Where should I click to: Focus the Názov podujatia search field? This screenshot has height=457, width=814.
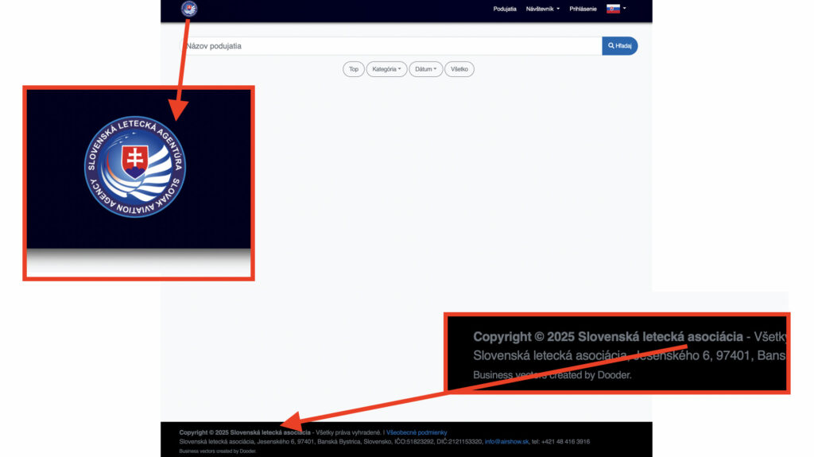390,46
